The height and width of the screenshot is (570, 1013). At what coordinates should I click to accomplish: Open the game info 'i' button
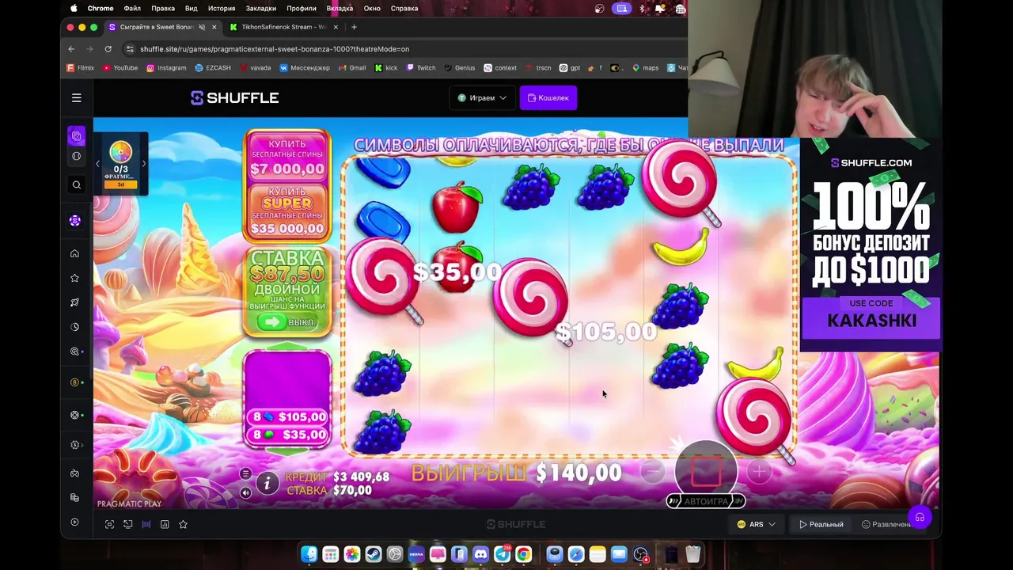(x=267, y=483)
